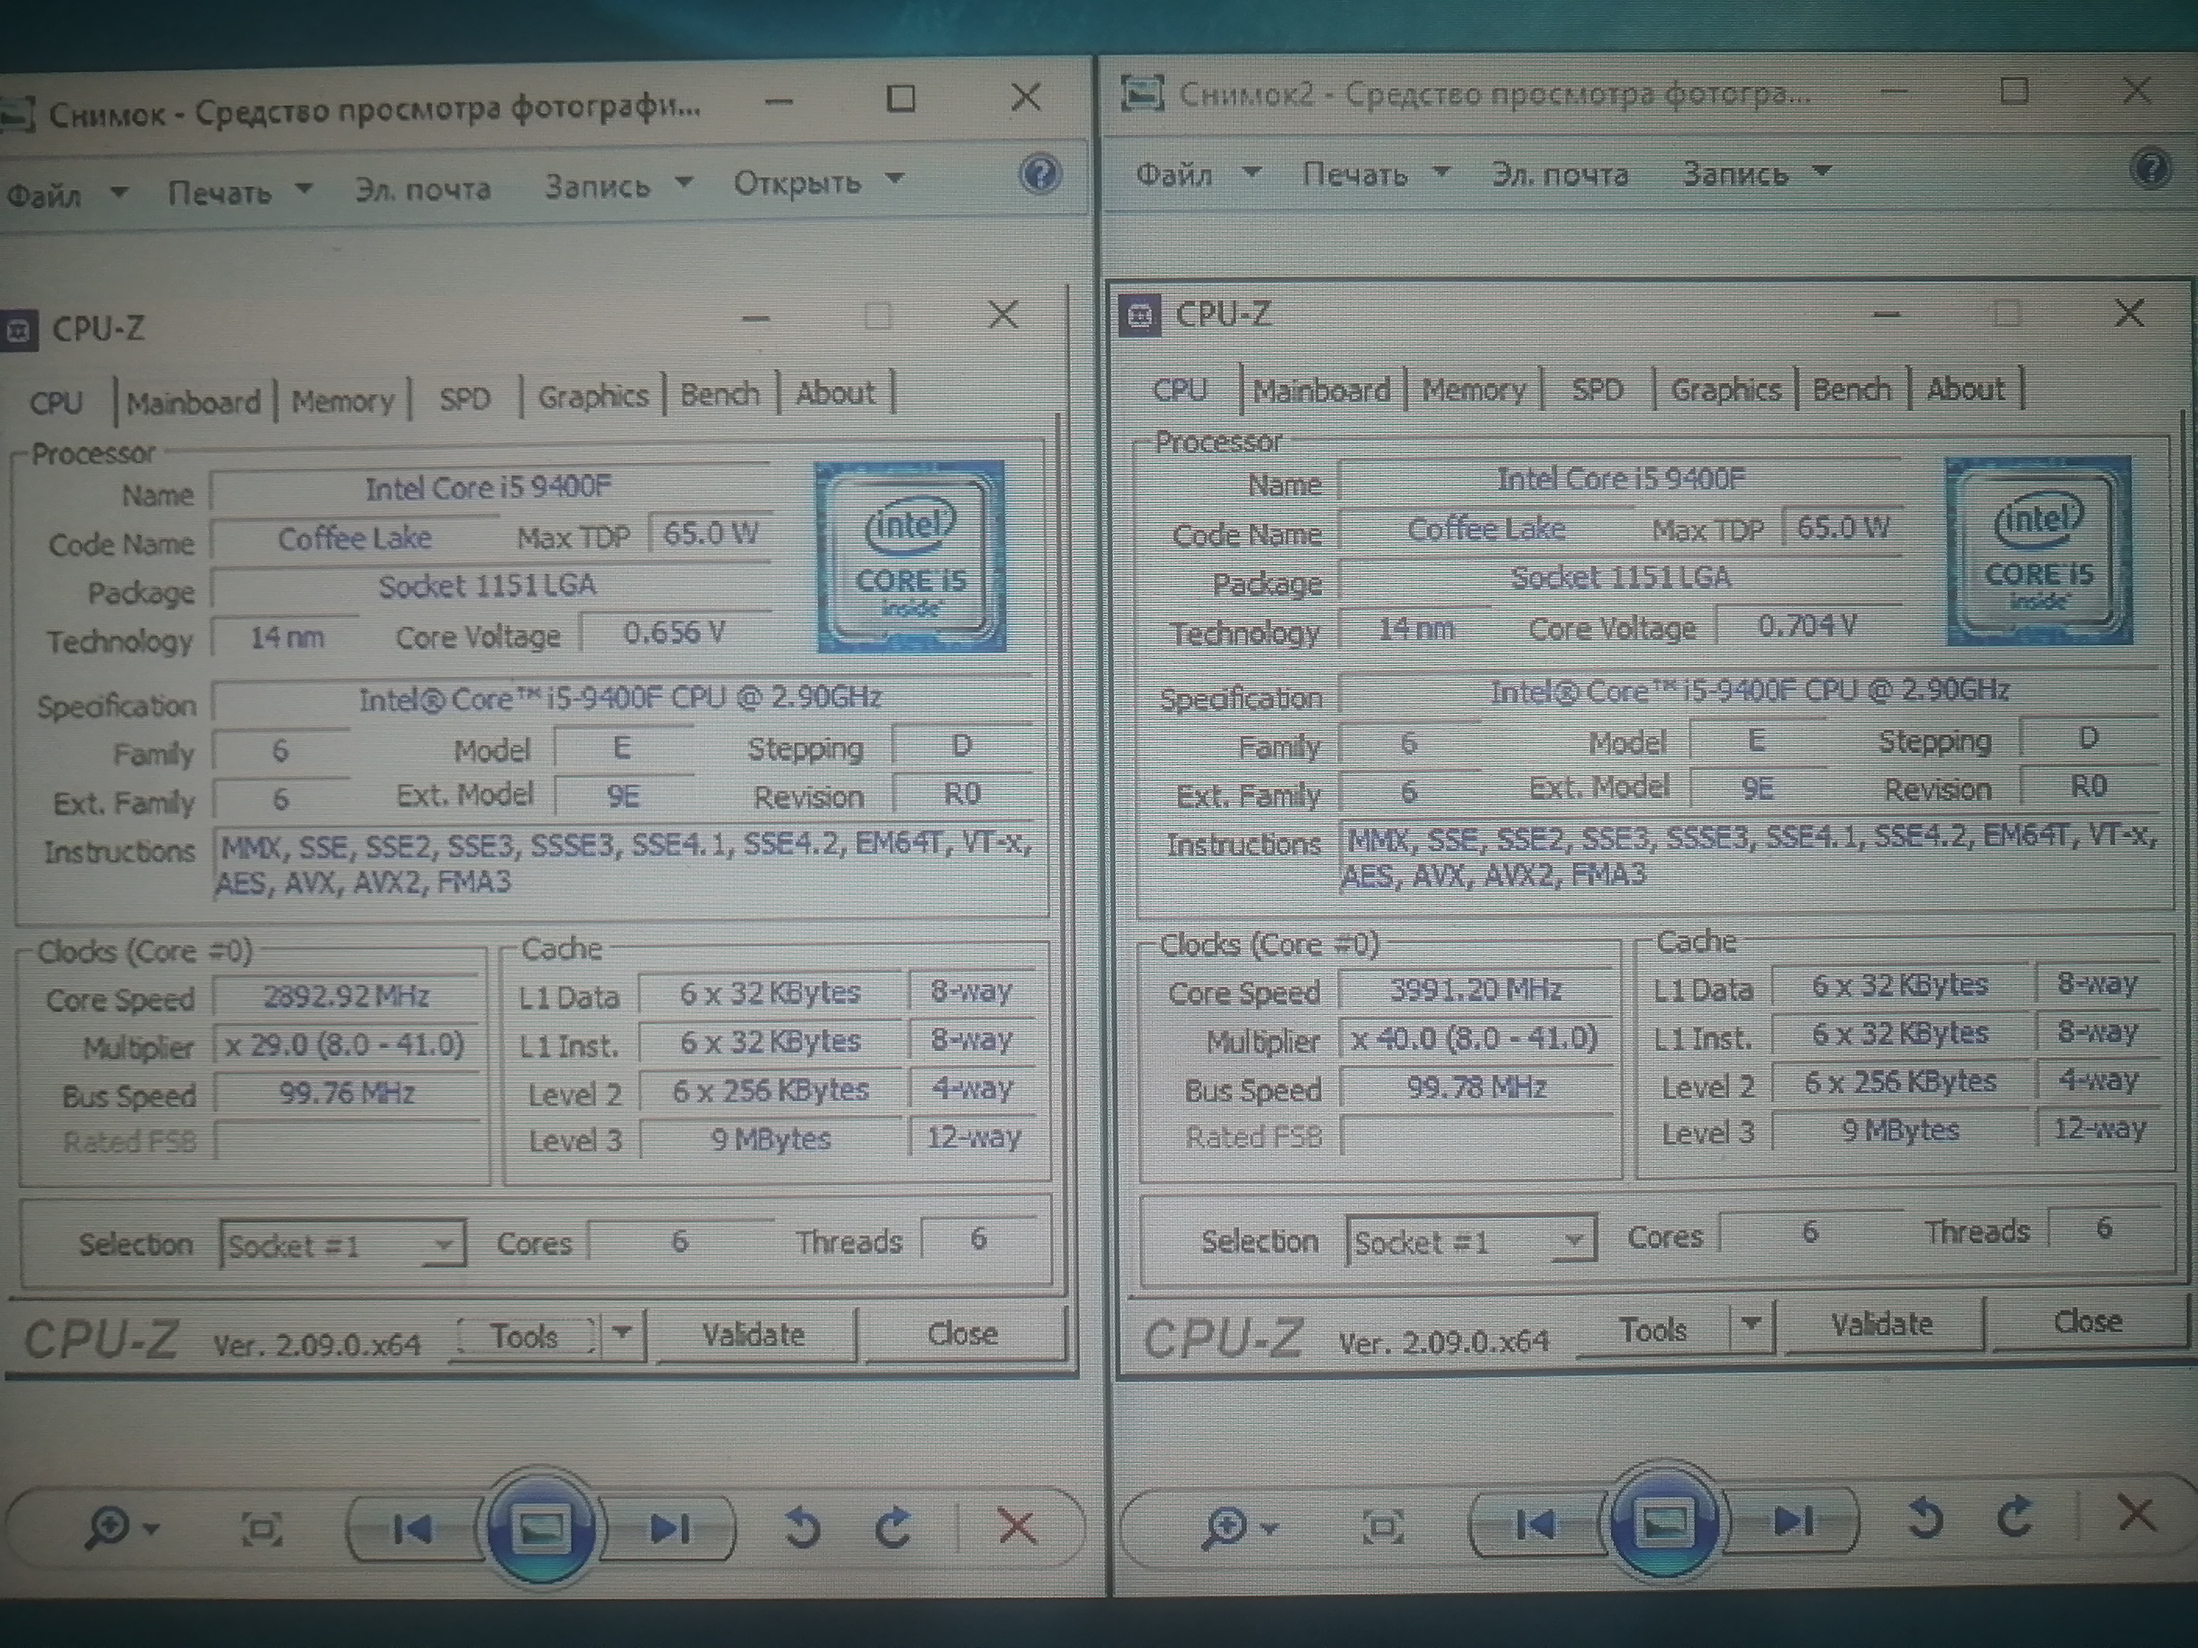The height and width of the screenshot is (1648, 2198).
Task: Open help icon in left photo viewer
Action: (1039, 175)
